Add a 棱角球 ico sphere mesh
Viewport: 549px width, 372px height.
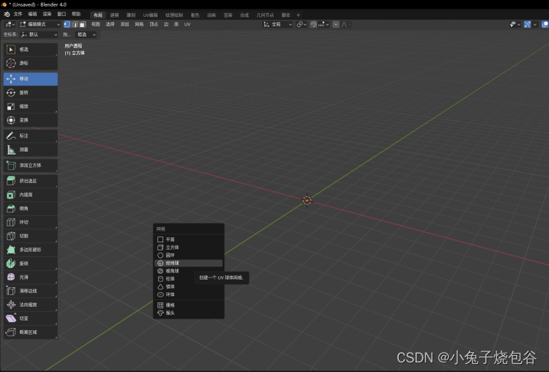(x=189, y=271)
